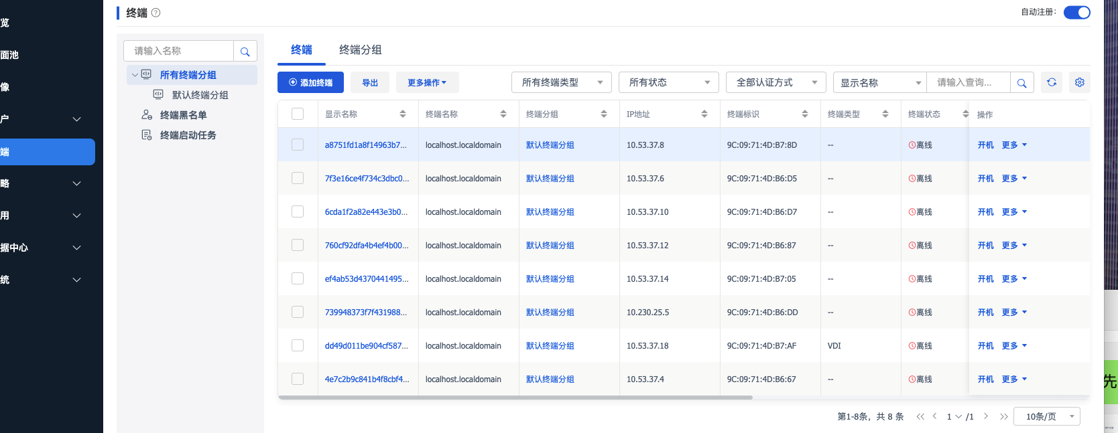1118x433 pixels.
Task: Switch to the 终端分组 tab
Action: [x=360, y=50]
